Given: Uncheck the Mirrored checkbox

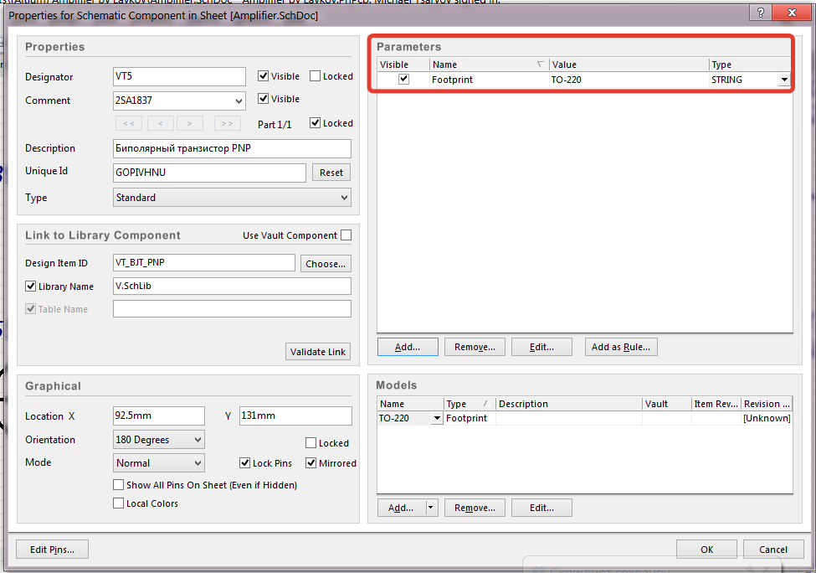Looking at the screenshot, I should tap(311, 463).
